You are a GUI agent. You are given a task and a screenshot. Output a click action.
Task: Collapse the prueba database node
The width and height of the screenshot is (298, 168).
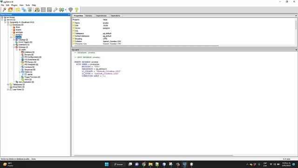point(11,37)
